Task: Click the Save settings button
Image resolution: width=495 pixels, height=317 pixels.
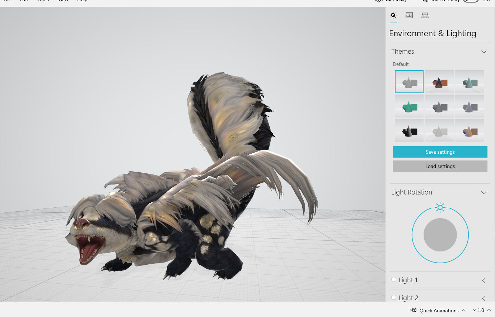Action: [x=440, y=152]
